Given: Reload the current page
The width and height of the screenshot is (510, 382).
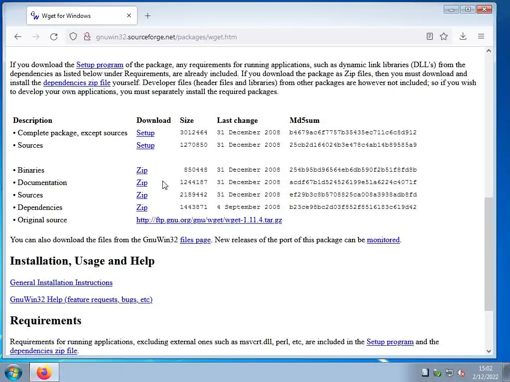Looking at the screenshot, I should 54,37.
